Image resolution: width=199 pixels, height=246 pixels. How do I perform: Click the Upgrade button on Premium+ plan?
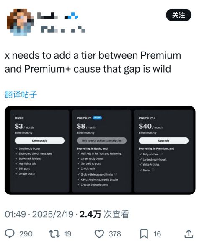tap(163, 140)
